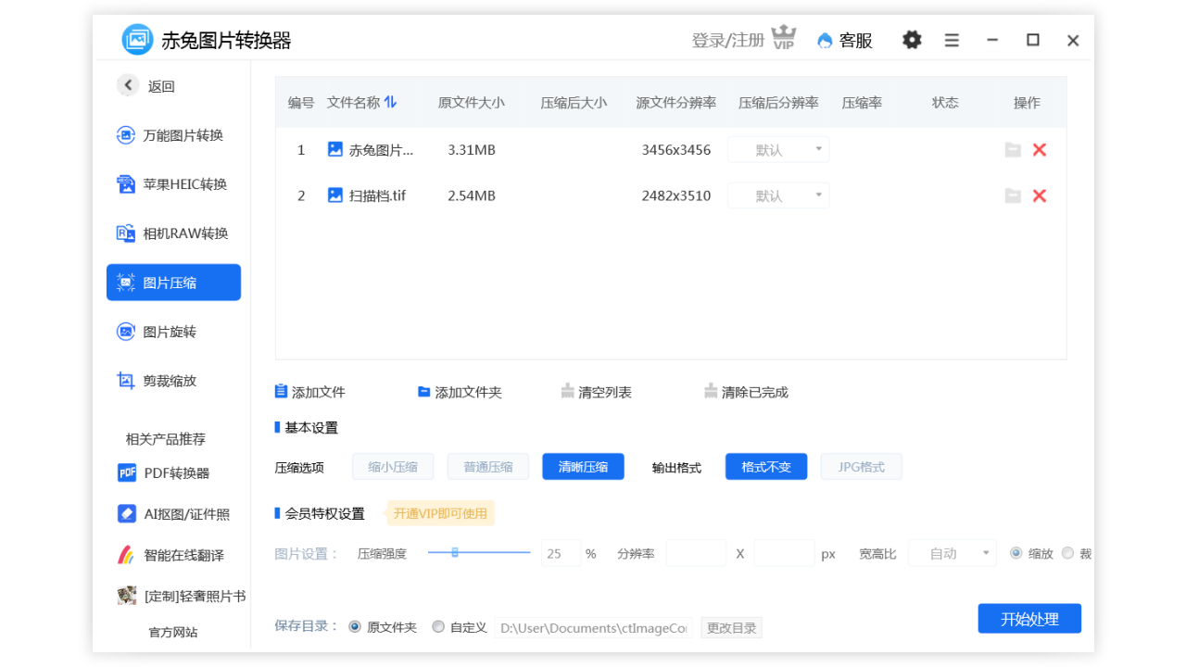
Task: Open the 自动 aspect ratio dropdown
Action: (x=952, y=553)
